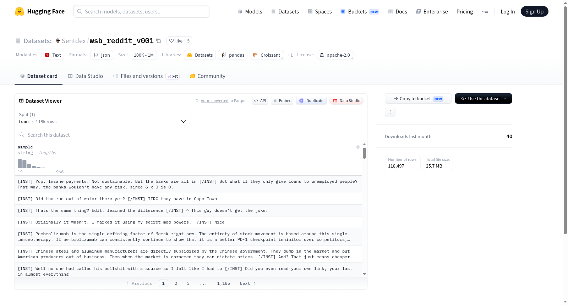Go to page 3 of the viewer
Image resolution: width=568 pixels, height=305 pixels.
click(x=188, y=283)
